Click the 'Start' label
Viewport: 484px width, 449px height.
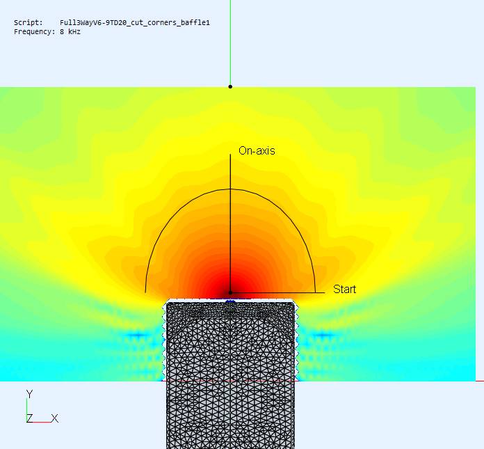tap(344, 289)
